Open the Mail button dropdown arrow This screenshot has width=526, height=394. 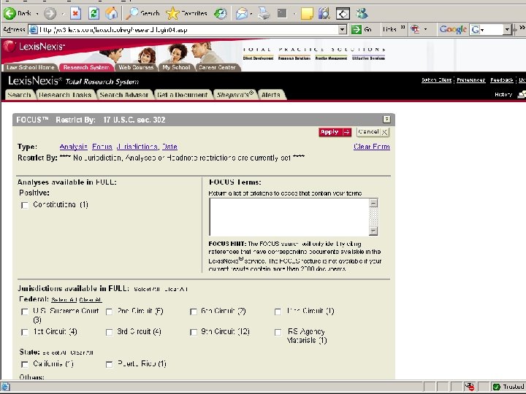(251, 14)
